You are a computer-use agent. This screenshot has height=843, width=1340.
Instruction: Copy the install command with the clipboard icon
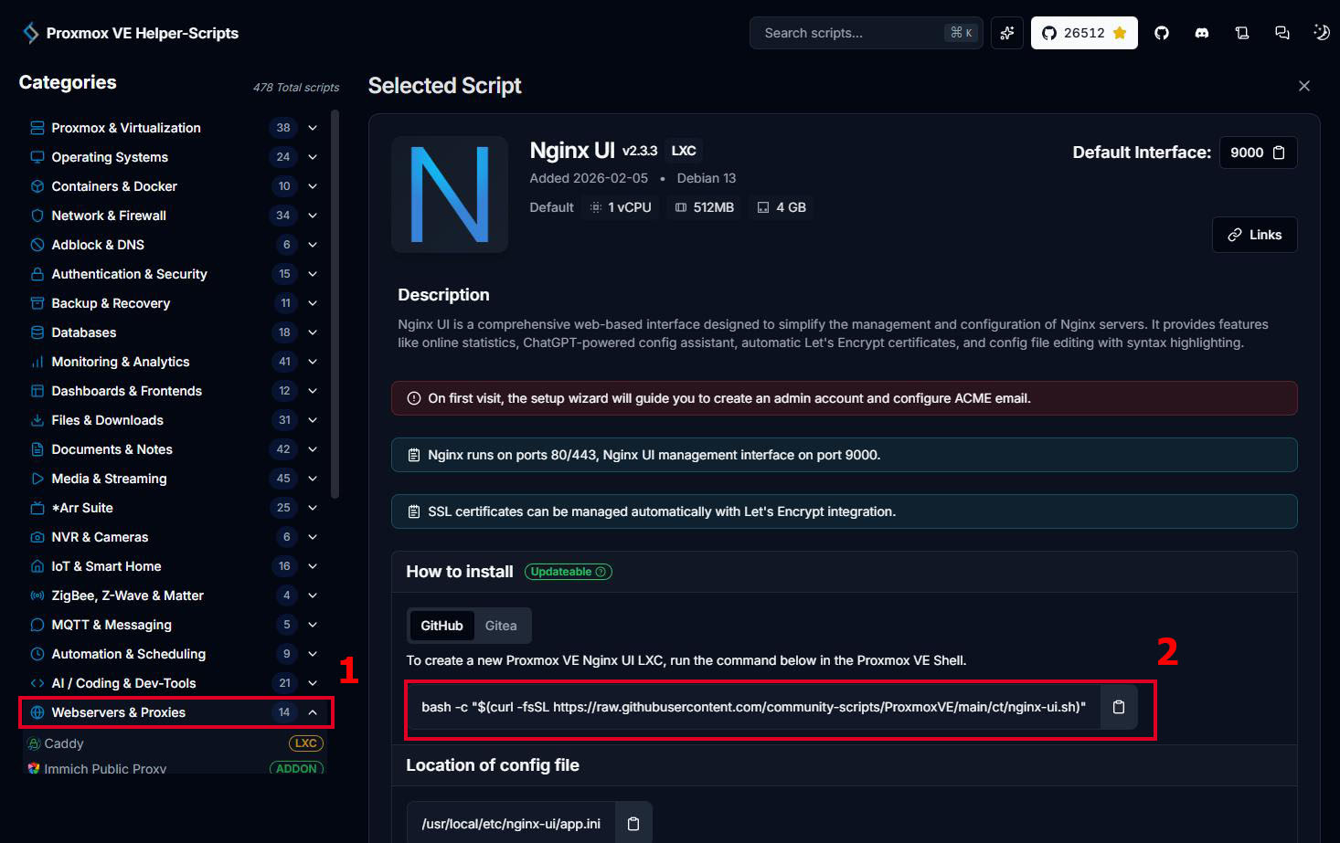tap(1119, 706)
